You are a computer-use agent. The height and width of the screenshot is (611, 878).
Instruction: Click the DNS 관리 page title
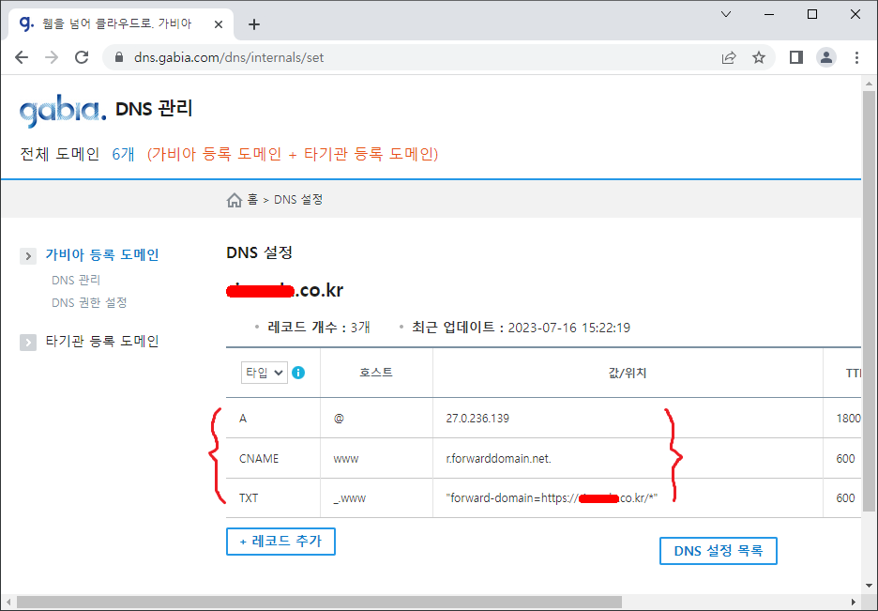(154, 109)
